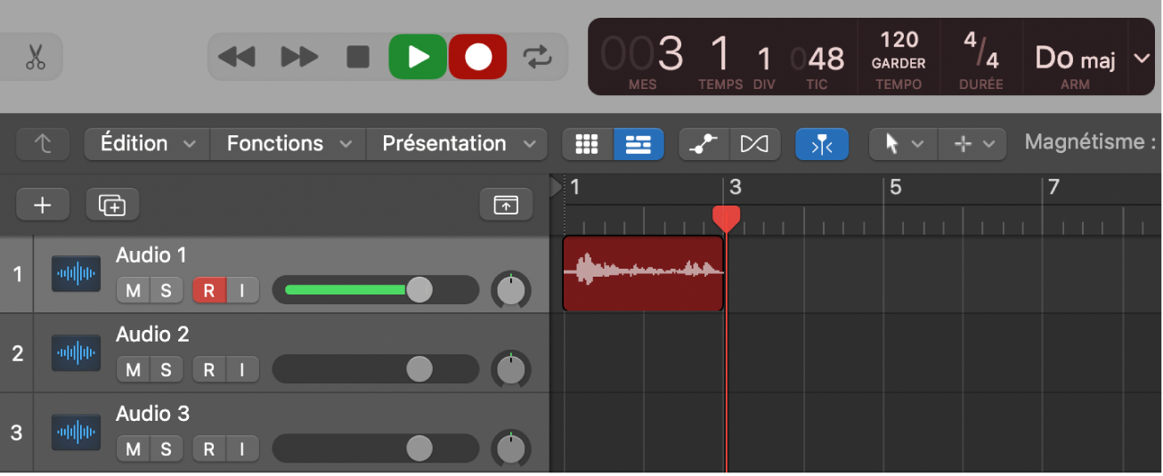Click the Audio 1 volume slider
This screenshot has width=1163, height=476.
pos(375,290)
